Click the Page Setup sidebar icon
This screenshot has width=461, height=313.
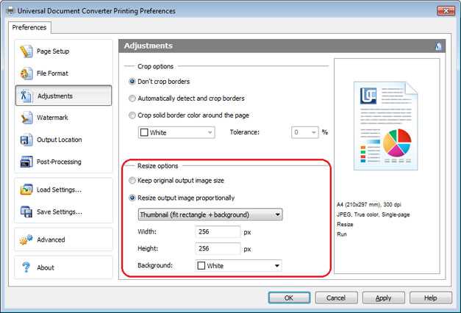tap(26, 51)
